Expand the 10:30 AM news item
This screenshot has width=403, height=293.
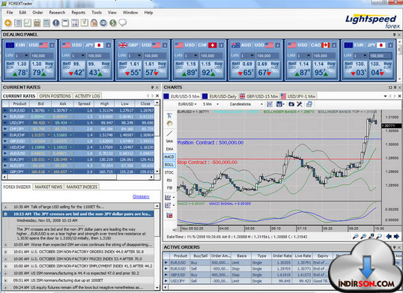click(6, 207)
